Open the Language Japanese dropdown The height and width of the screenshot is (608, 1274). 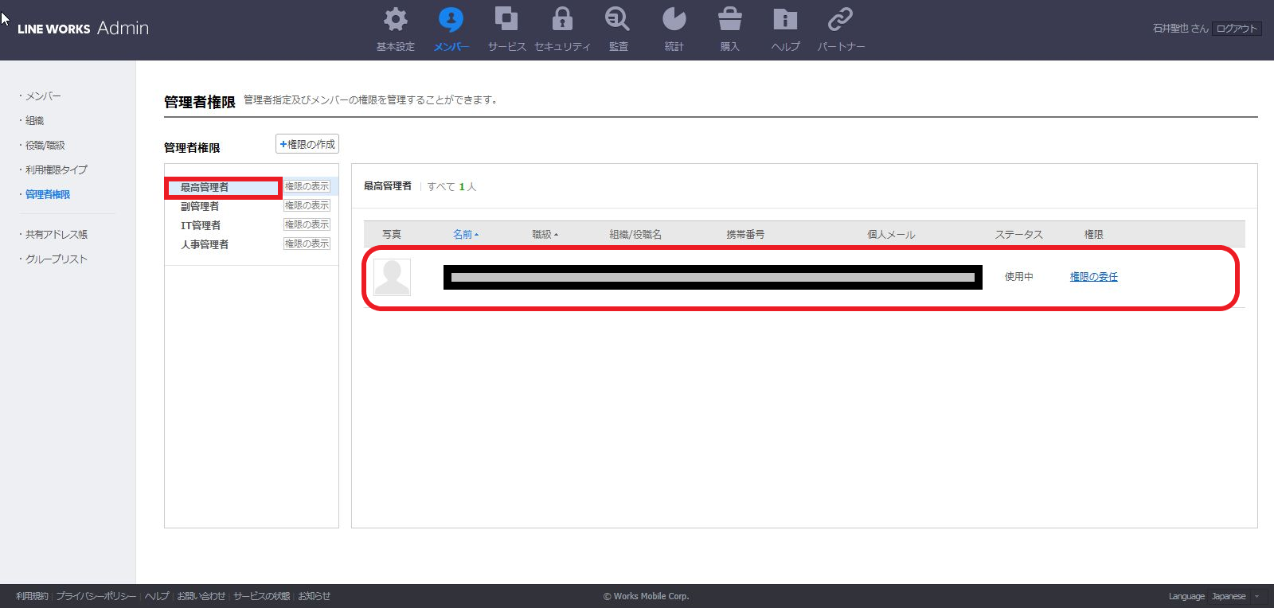click(1235, 596)
